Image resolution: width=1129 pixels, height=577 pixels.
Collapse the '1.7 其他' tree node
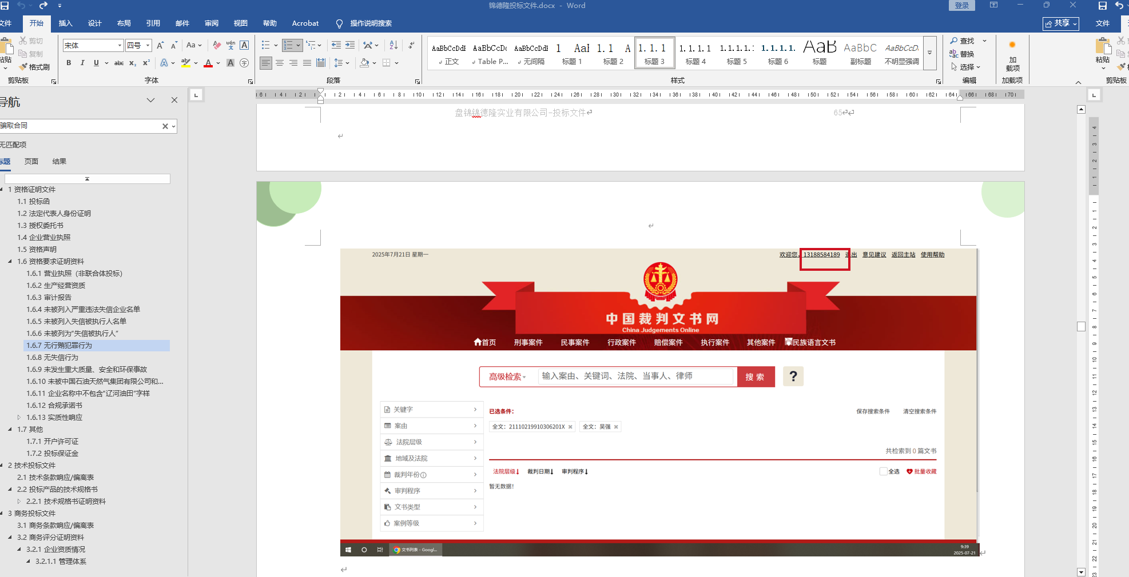10,429
